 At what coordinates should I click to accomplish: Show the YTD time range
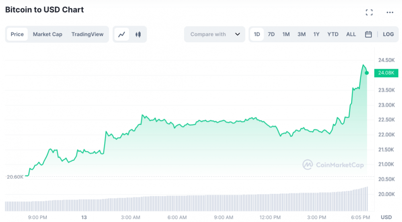pos(333,35)
